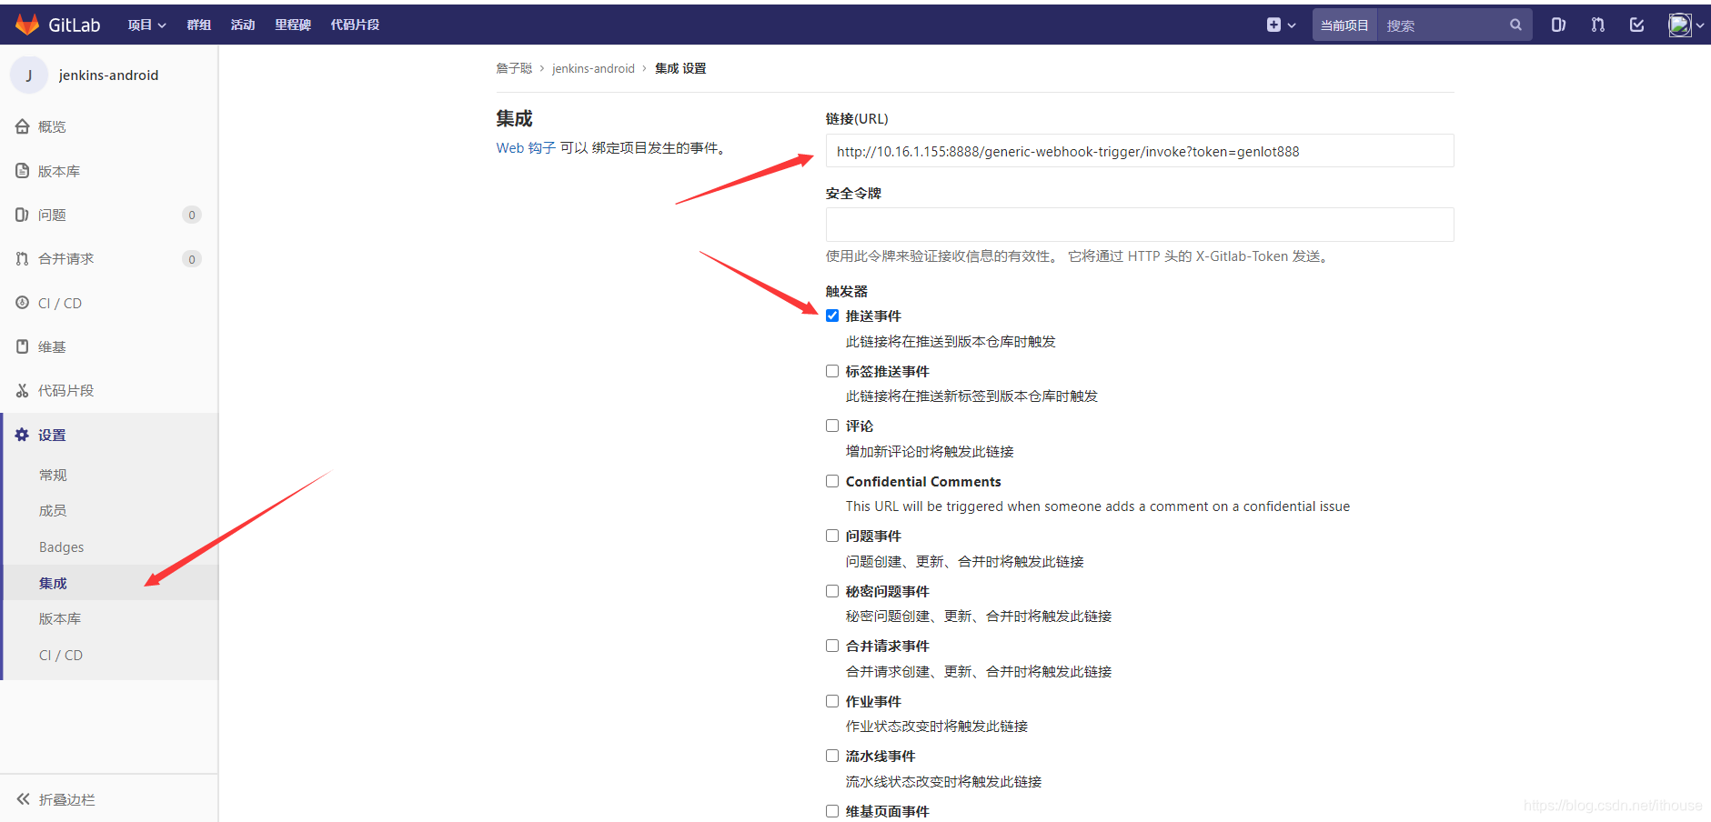
Task: Click the CI / CD rocket icon
Action: pyautogui.click(x=22, y=302)
